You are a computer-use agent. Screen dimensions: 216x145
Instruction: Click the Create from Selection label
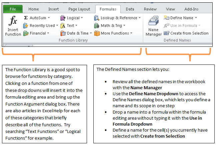189,33
